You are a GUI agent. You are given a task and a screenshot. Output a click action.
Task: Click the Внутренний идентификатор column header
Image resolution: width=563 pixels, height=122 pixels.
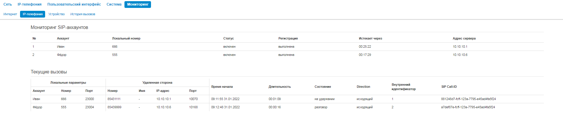(403, 87)
